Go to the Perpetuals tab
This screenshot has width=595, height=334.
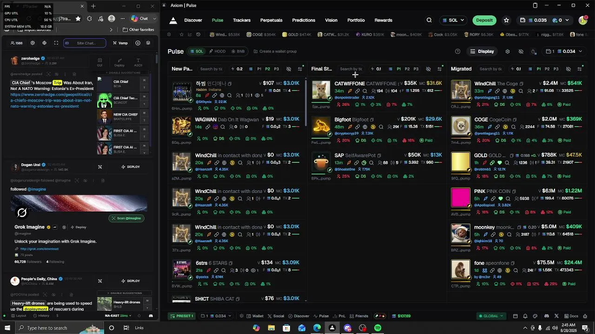271,20
